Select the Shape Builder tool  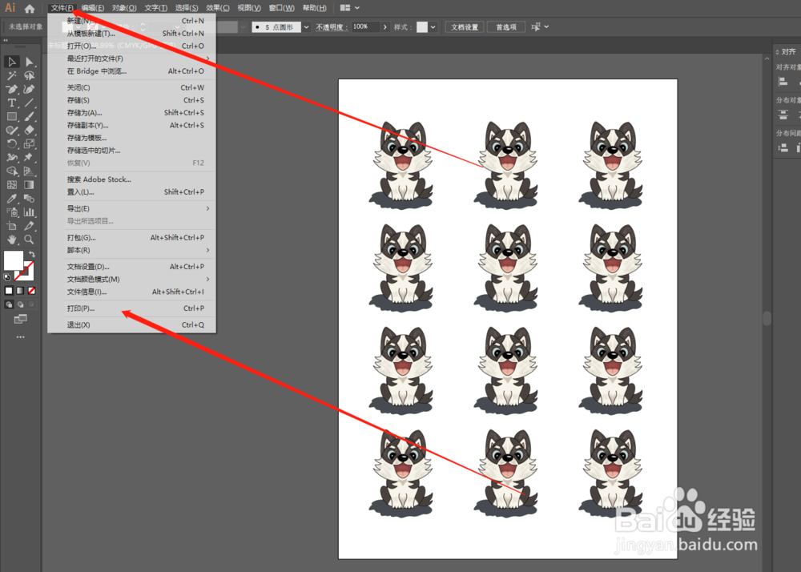click(12, 171)
